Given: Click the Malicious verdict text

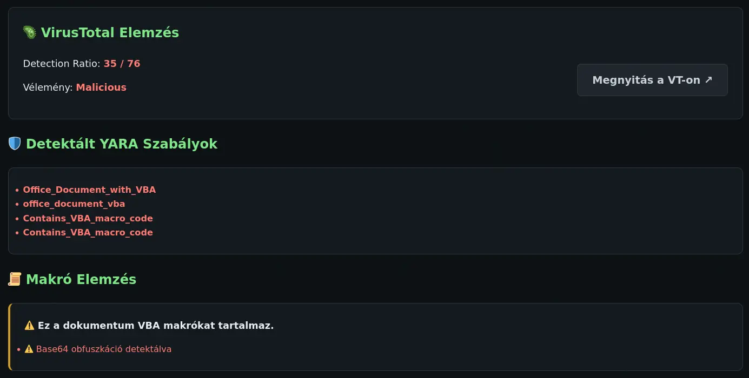Looking at the screenshot, I should pyautogui.click(x=101, y=87).
